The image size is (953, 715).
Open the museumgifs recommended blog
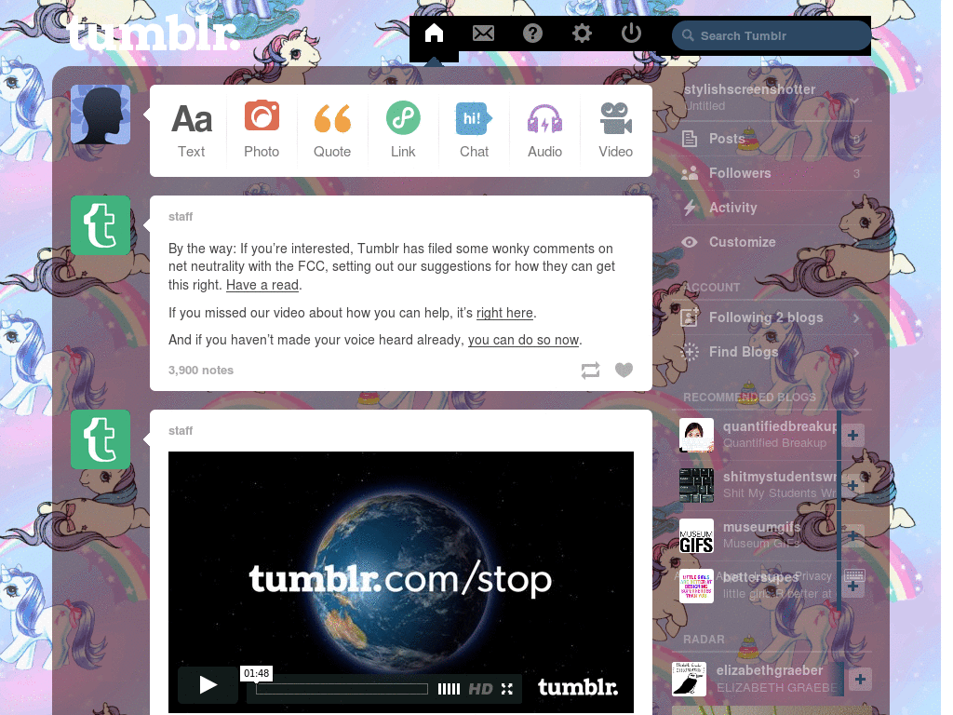click(x=761, y=527)
